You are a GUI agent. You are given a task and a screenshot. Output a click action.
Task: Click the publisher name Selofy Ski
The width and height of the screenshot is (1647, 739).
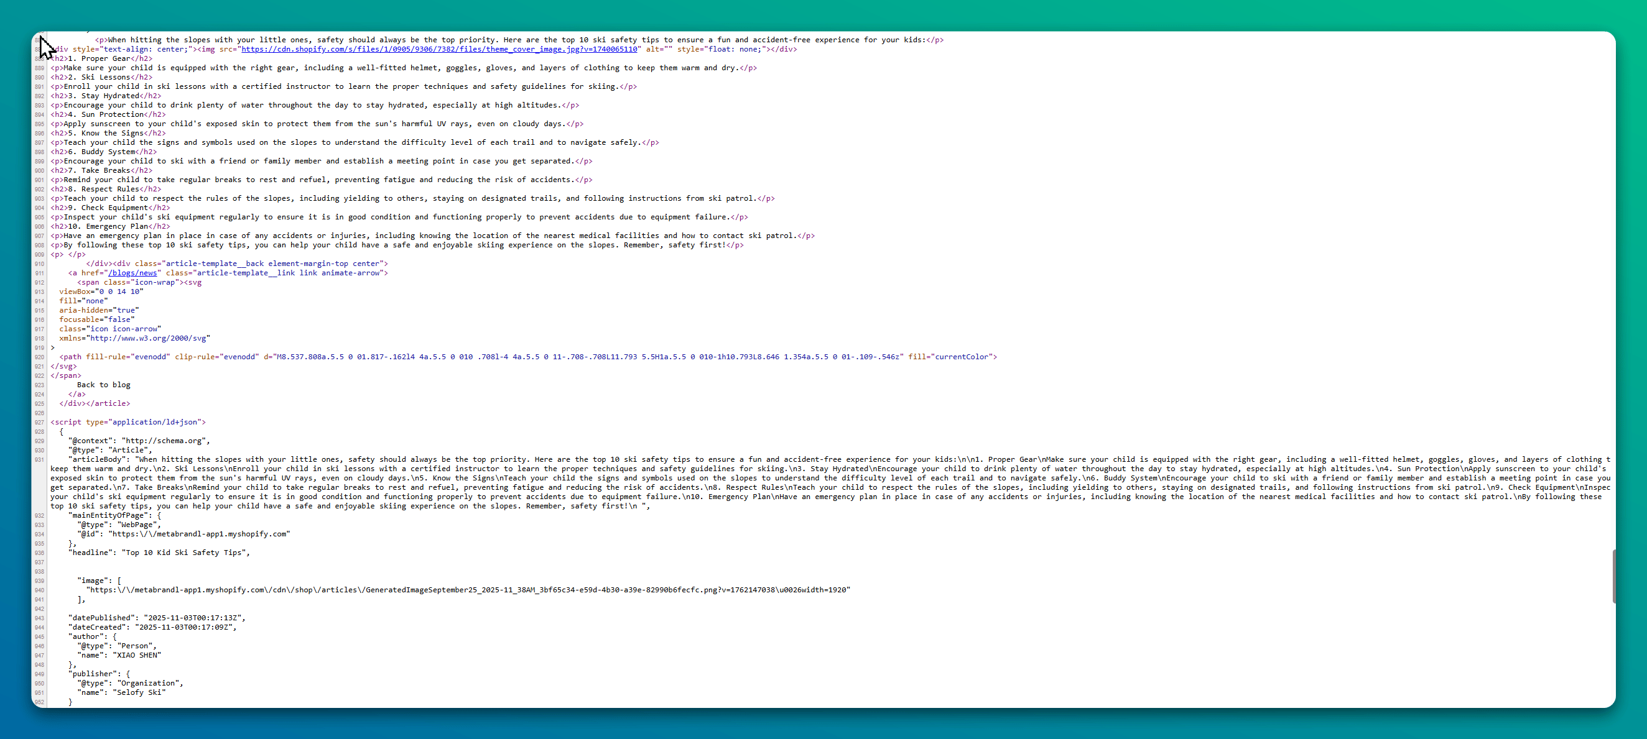139,692
